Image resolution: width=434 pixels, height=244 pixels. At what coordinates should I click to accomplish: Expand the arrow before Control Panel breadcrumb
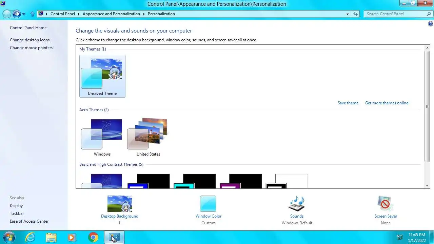click(x=47, y=14)
